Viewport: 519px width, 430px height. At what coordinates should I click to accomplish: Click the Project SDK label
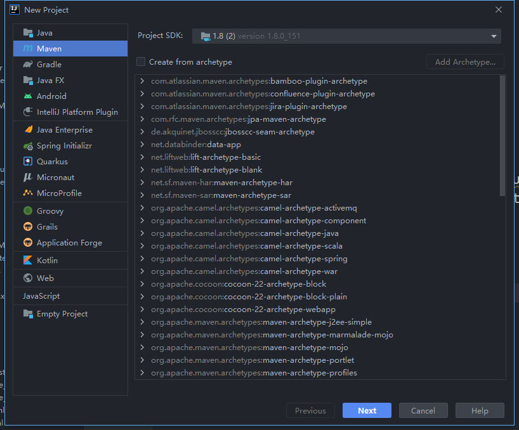click(x=160, y=36)
